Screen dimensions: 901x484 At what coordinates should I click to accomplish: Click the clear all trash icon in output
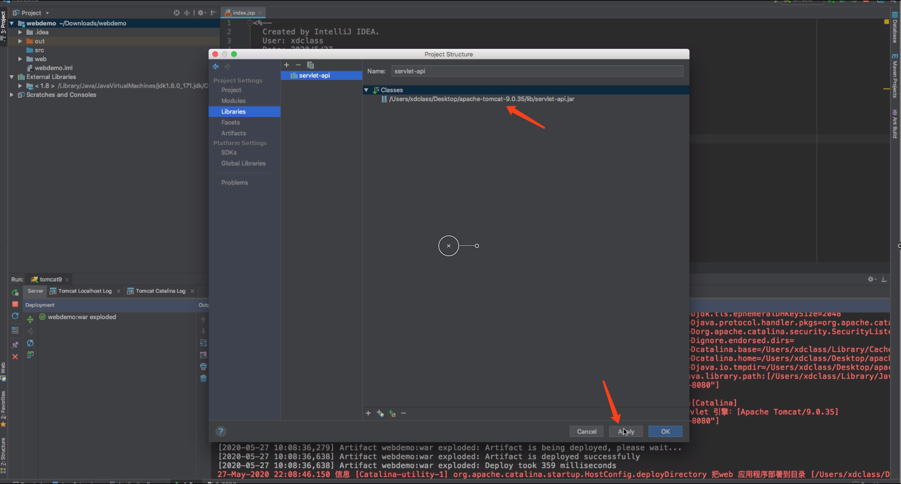pyautogui.click(x=203, y=378)
